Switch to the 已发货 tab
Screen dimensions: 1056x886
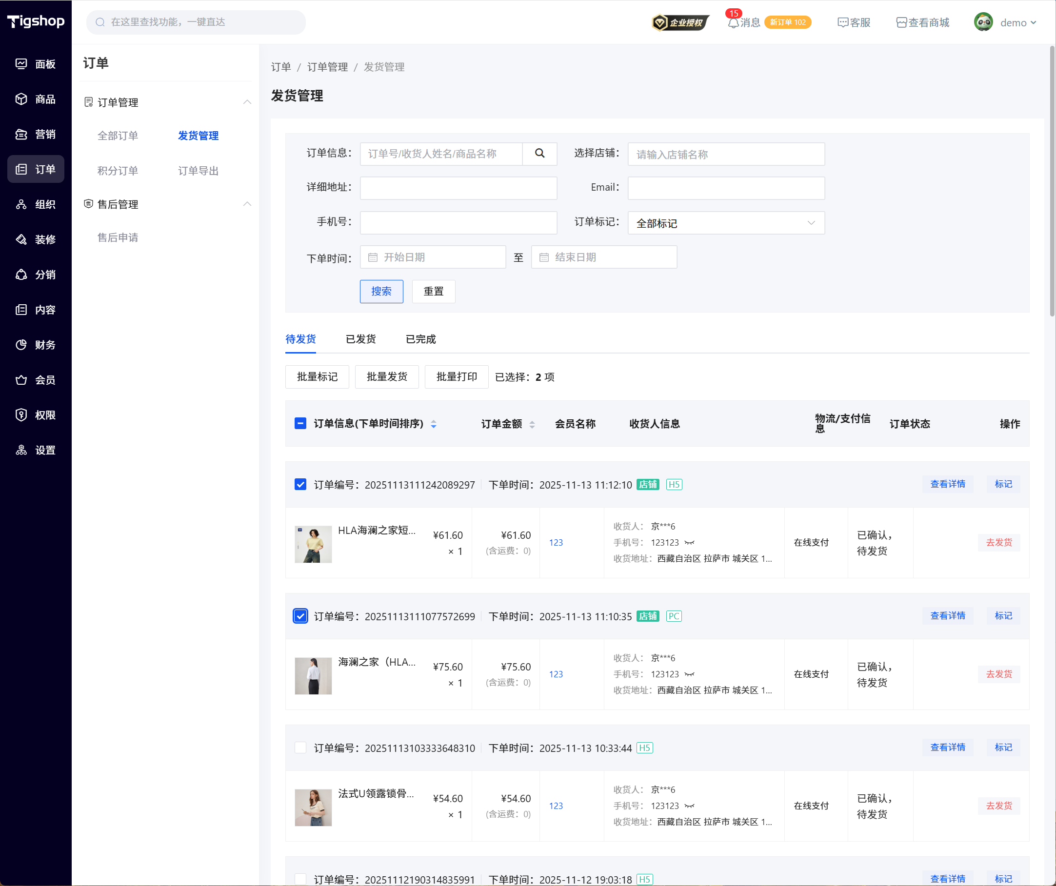point(360,339)
